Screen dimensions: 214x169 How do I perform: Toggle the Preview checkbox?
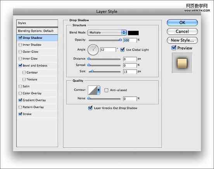(x=174, y=48)
